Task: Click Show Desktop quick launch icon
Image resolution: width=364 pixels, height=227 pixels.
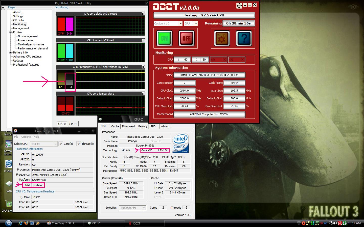Action: pos(32,223)
